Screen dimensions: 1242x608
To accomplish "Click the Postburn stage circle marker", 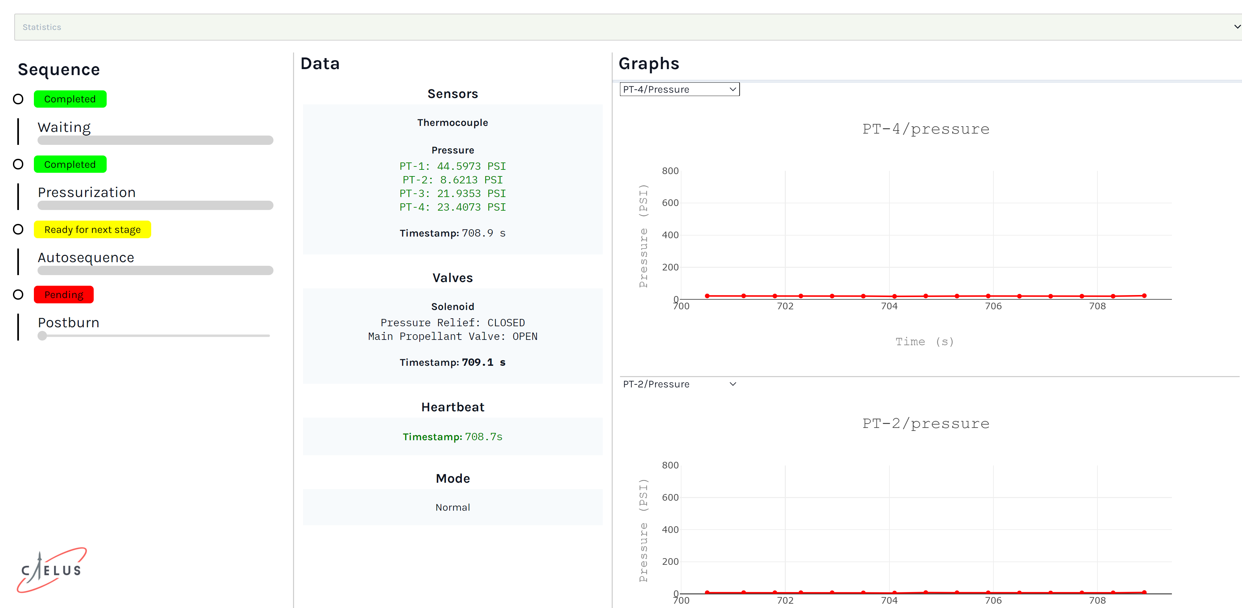I will pyautogui.click(x=18, y=295).
